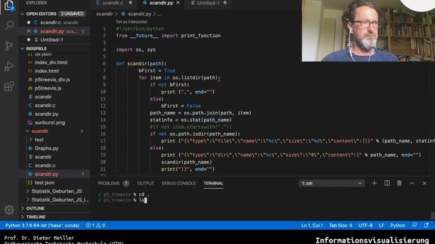Kill terminal with trash icon
The height and width of the screenshot is (244, 435).
399,183
